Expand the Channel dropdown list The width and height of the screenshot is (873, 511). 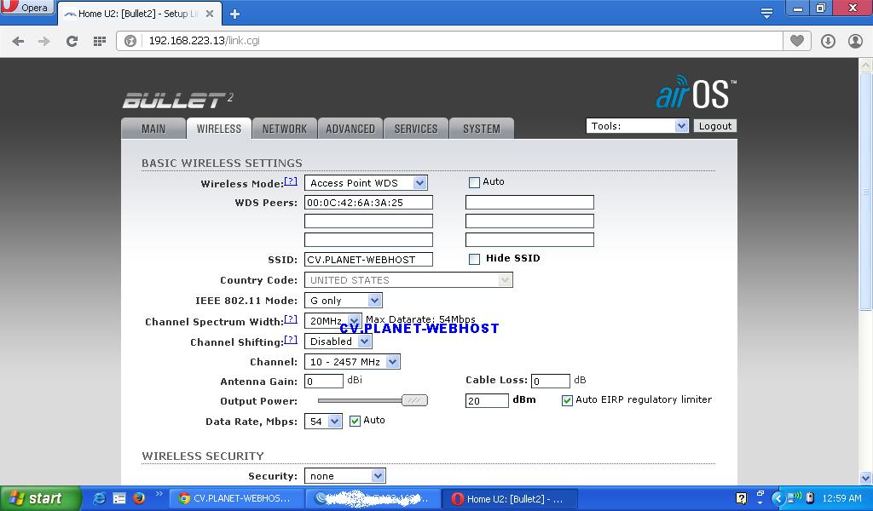[x=352, y=362]
